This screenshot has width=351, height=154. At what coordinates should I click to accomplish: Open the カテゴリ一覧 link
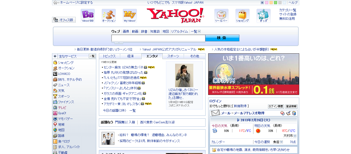[288, 10]
